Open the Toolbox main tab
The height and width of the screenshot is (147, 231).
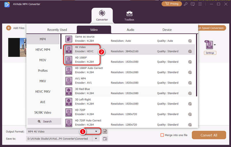[x=129, y=16]
